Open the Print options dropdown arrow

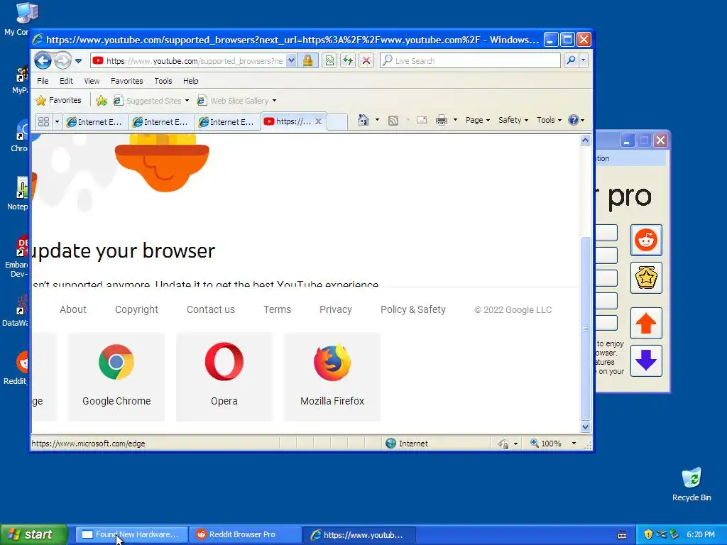[455, 120]
